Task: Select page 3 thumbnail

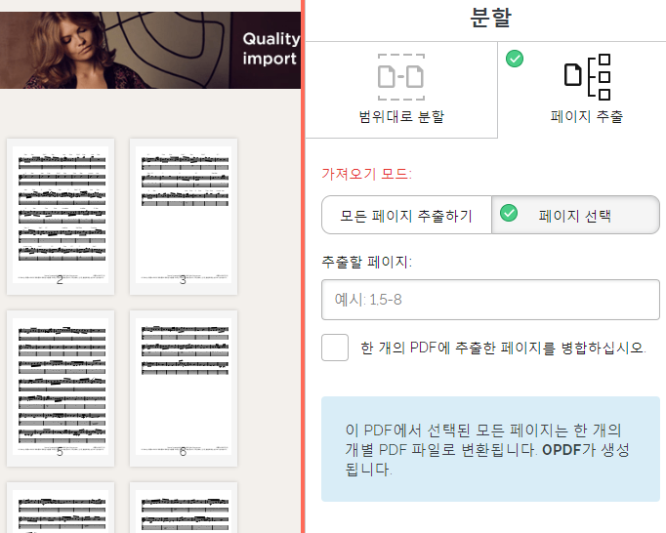Action: (x=184, y=217)
